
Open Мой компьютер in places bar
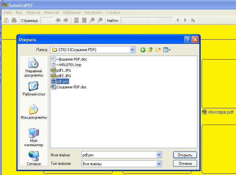coord(34,137)
